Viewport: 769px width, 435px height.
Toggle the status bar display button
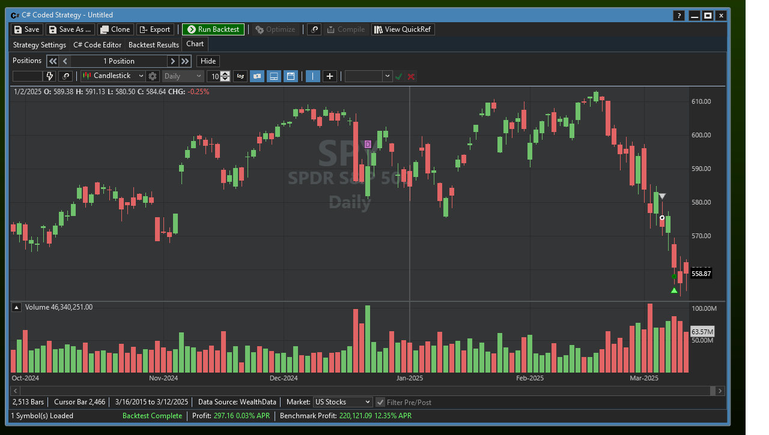tap(274, 76)
